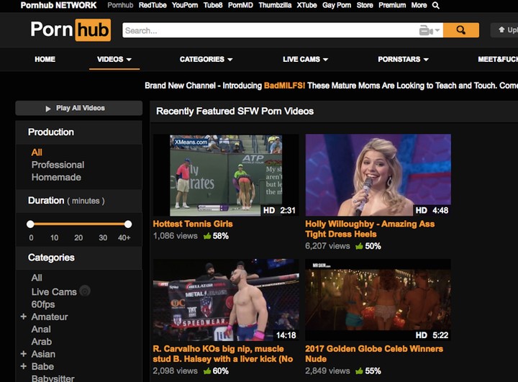Expand the VIDEOS menu

pos(114,59)
